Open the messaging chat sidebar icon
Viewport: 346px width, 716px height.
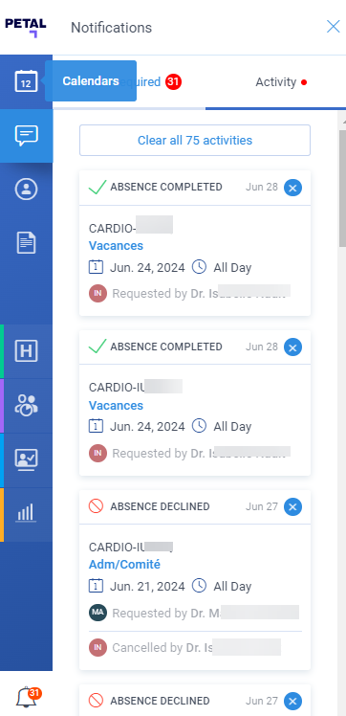pos(26,136)
